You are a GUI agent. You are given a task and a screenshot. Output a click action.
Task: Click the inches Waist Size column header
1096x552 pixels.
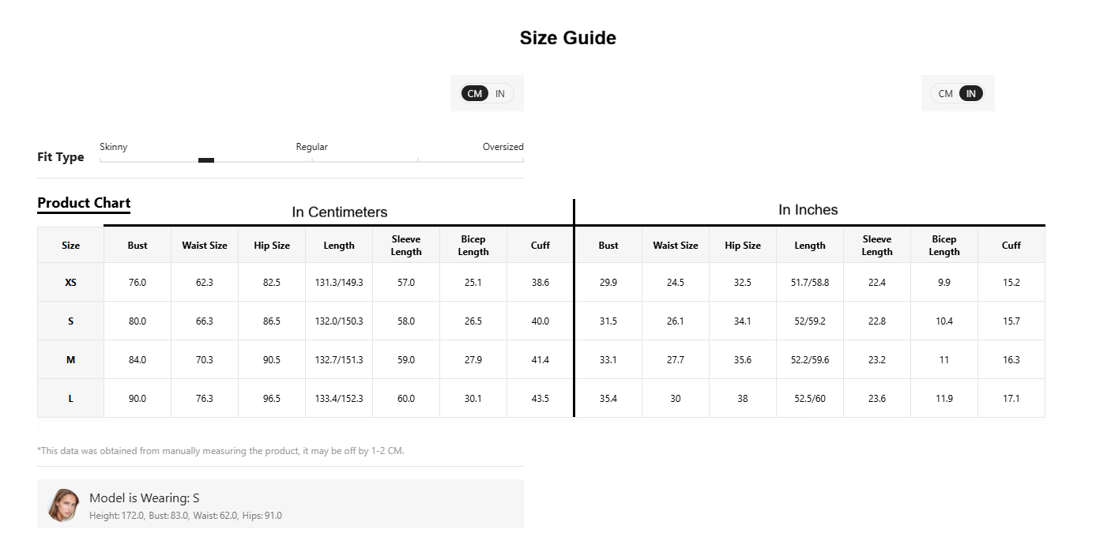tap(676, 246)
